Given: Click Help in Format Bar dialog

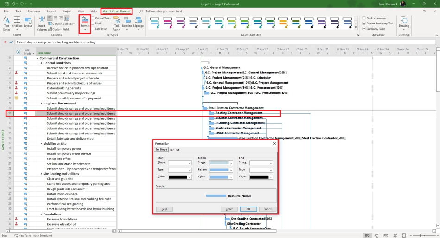Looking at the screenshot, I should [164, 209].
